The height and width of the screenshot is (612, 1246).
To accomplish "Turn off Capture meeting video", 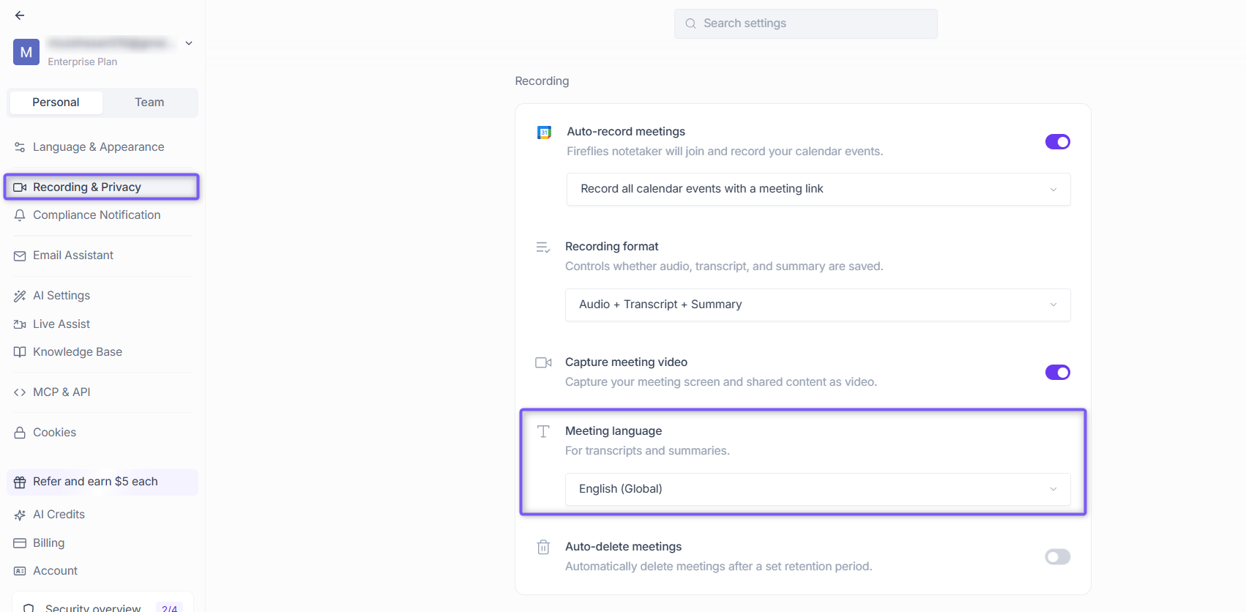I will pos(1058,373).
